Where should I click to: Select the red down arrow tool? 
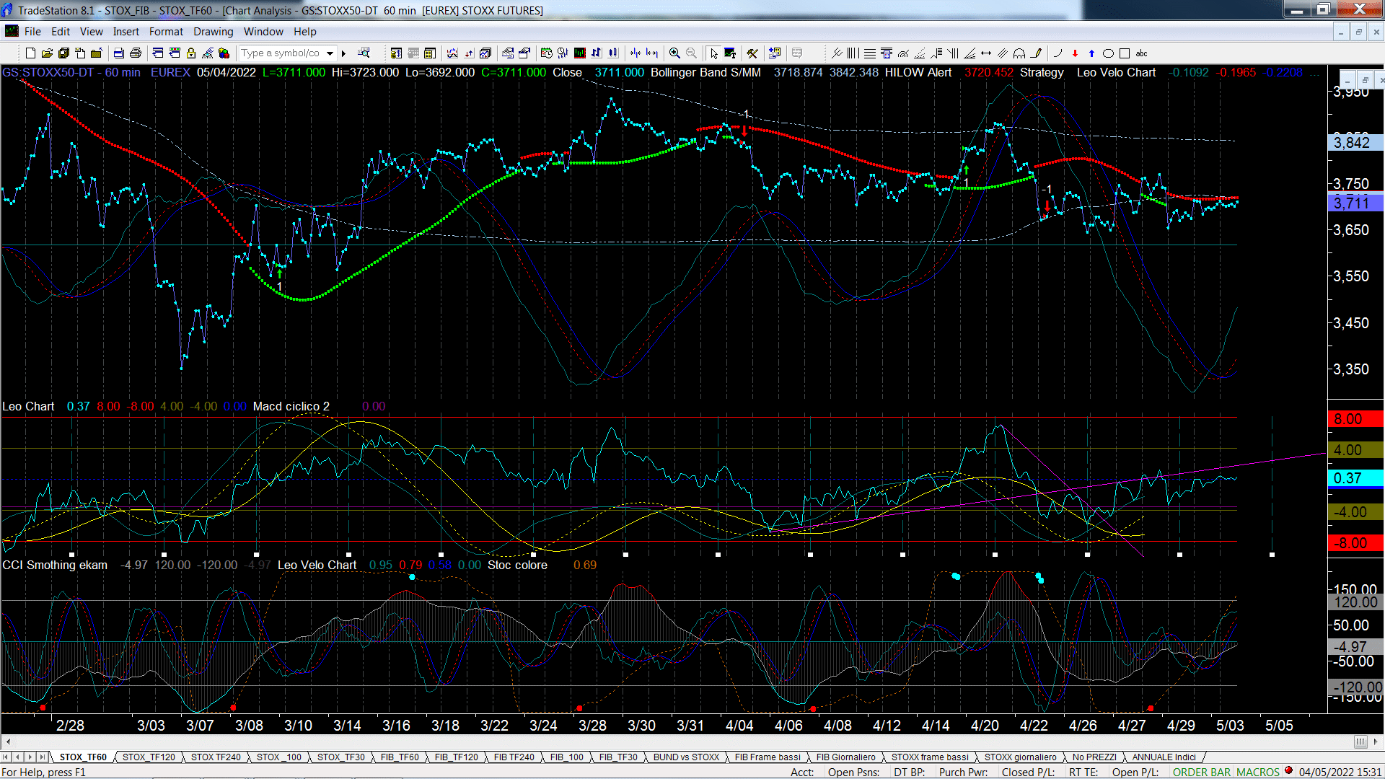pyautogui.click(x=1075, y=53)
